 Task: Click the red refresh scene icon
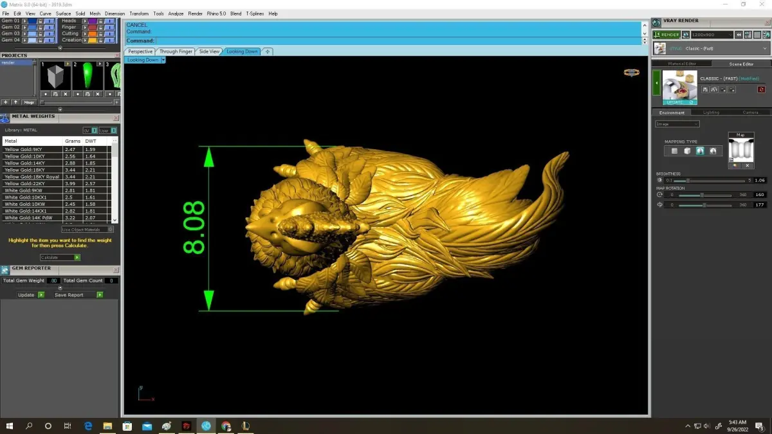(762, 89)
